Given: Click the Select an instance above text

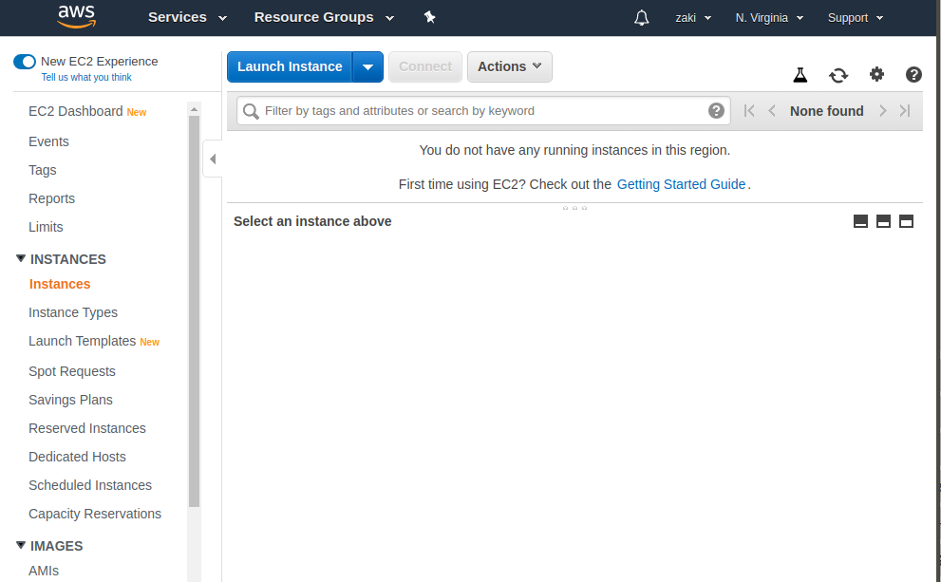Looking at the screenshot, I should coord(312,221).
